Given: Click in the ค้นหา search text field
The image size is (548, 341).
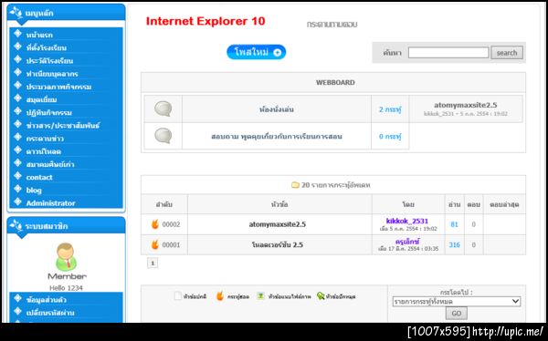Looking at the screenshot, I should coord(448,53).
